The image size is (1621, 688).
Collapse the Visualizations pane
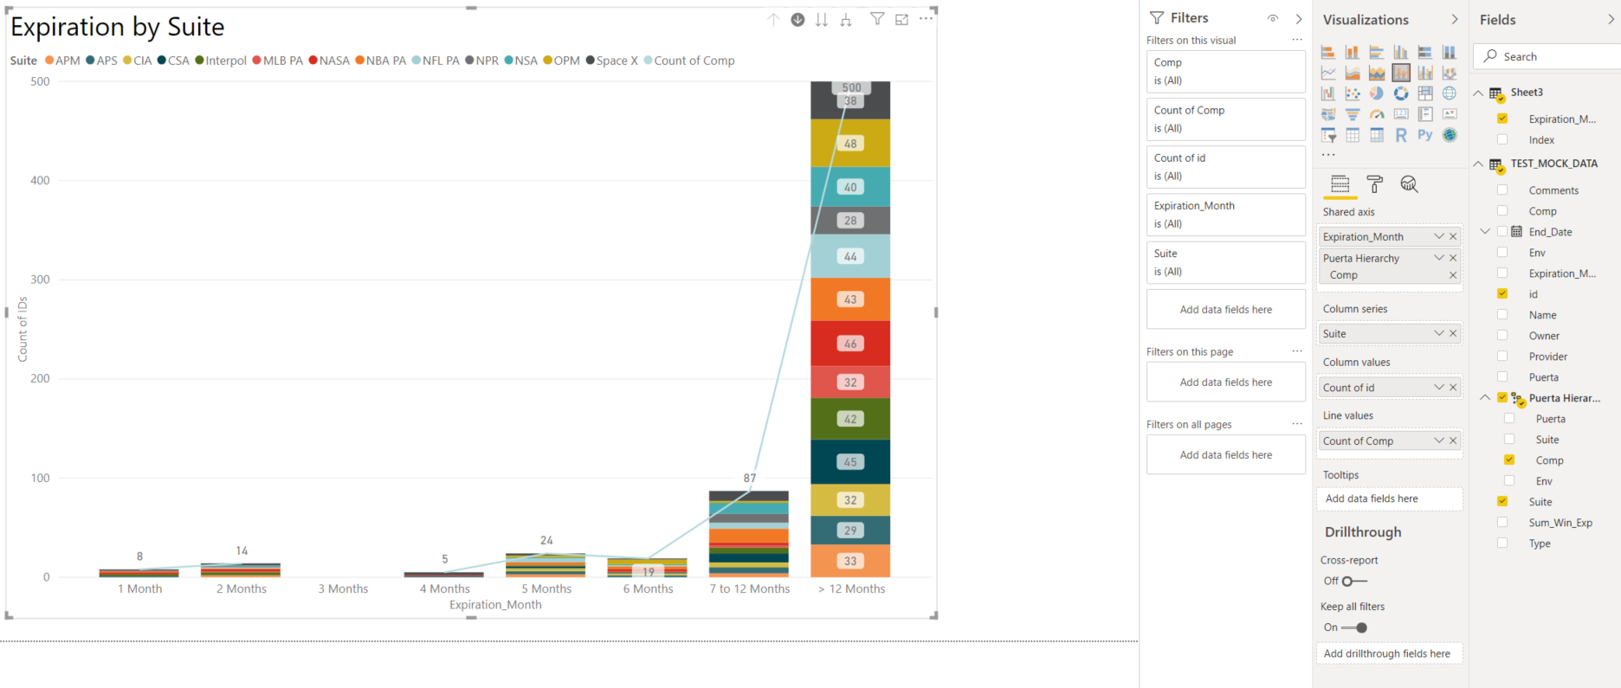[x=1454, y=20]
